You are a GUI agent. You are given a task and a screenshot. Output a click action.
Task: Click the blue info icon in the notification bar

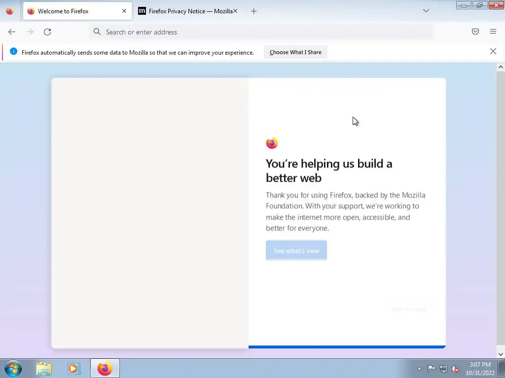pyautogui.click(x=13, y=51)
